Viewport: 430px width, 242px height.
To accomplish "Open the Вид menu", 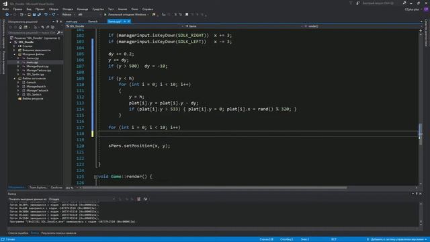I will (x=29, y=9).
